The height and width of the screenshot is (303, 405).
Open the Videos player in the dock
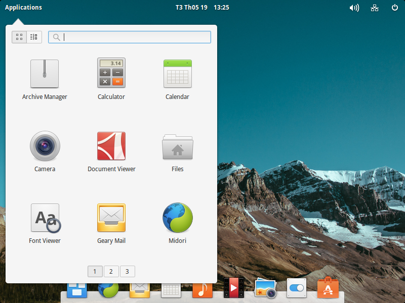[x=234, y=288]
